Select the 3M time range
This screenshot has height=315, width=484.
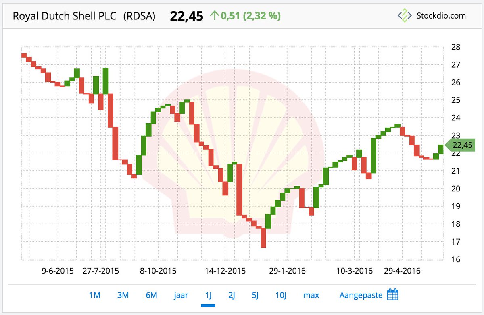tap(123, 295)
